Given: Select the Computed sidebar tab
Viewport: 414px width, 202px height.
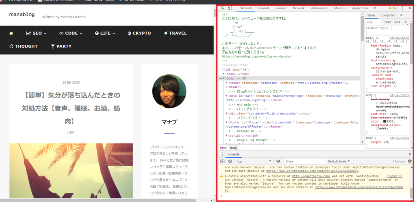Looking at the screenshot, I should [388, 15].
